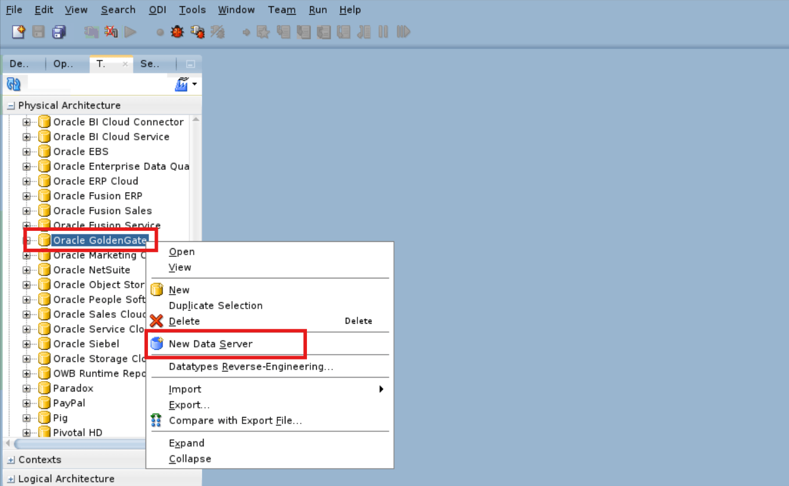Collapse the Physical Architecture section

[12, 105]
